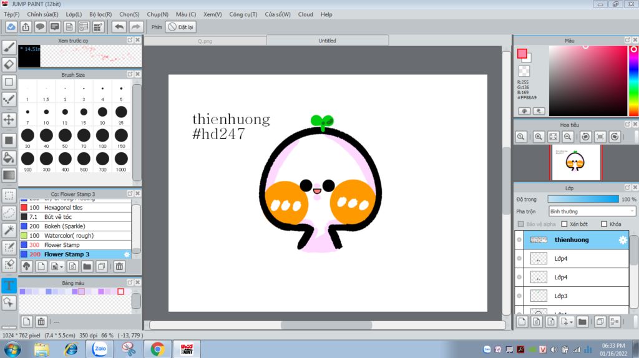Click the export/share icon in toolbar
Image resolution: width=639 pixels, height=358 pixels.
click(x=26, y=27)
